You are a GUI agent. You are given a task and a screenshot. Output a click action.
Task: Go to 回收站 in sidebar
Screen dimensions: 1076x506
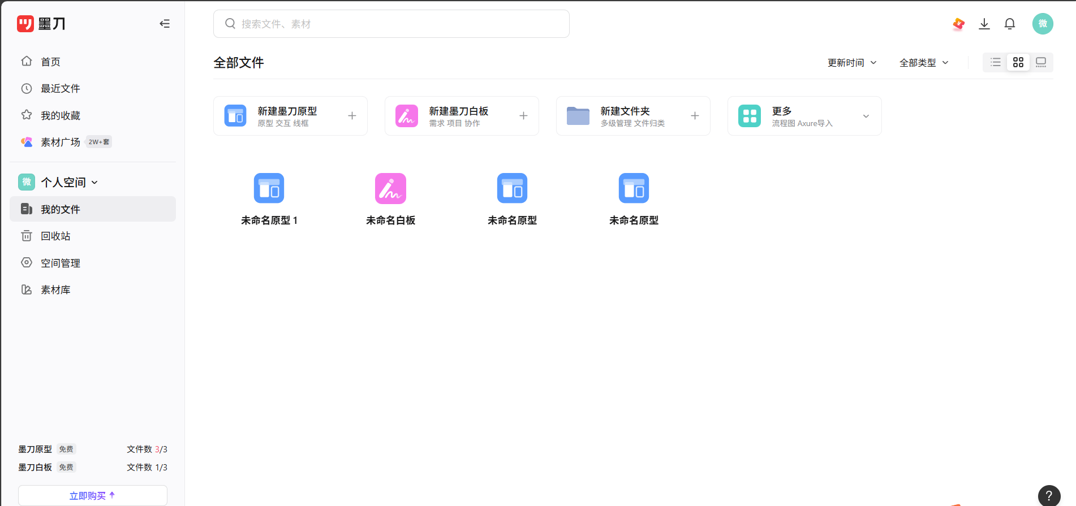[x=55, y=236]
